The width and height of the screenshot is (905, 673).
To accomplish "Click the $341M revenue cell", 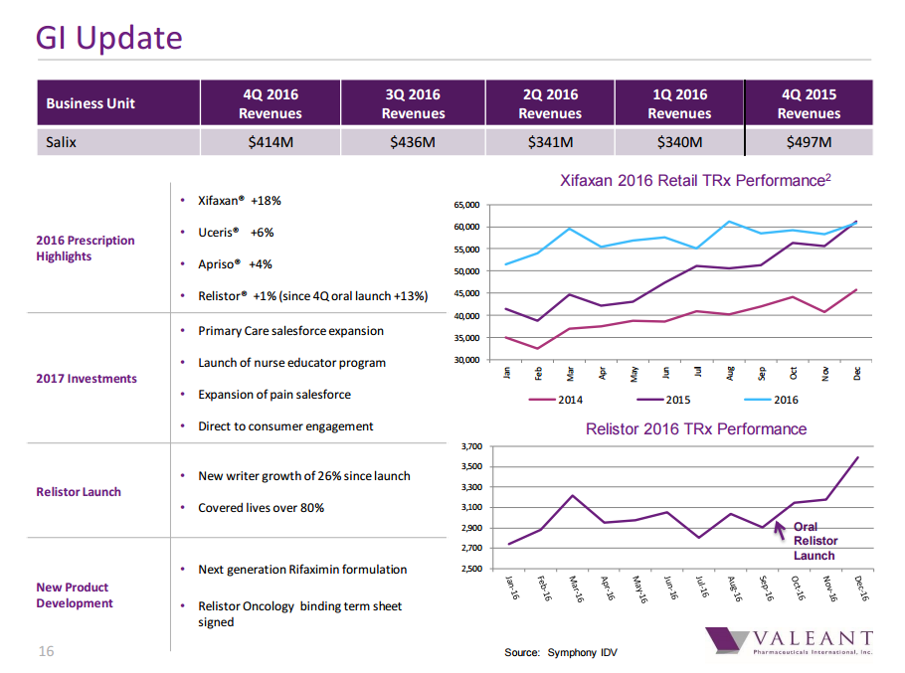I will [550, 142].
